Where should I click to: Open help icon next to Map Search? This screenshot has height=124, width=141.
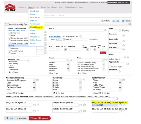[x=81, y=36]
